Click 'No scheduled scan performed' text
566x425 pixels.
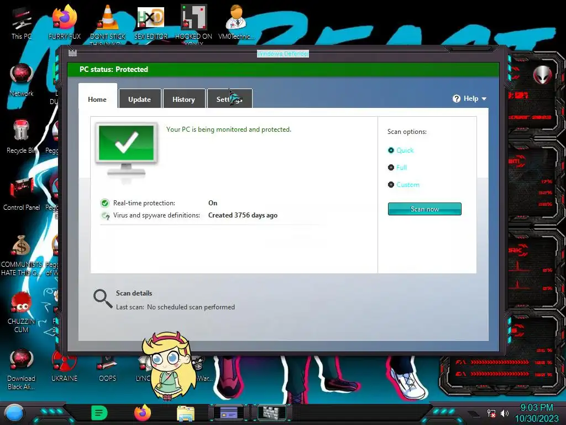pyautogui.click(x=191, y=307)
